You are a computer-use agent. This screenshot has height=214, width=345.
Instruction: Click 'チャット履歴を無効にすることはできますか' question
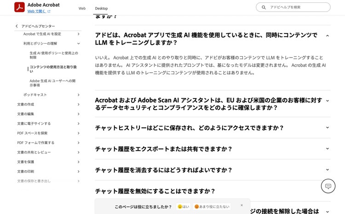click(x=155, y=191)
